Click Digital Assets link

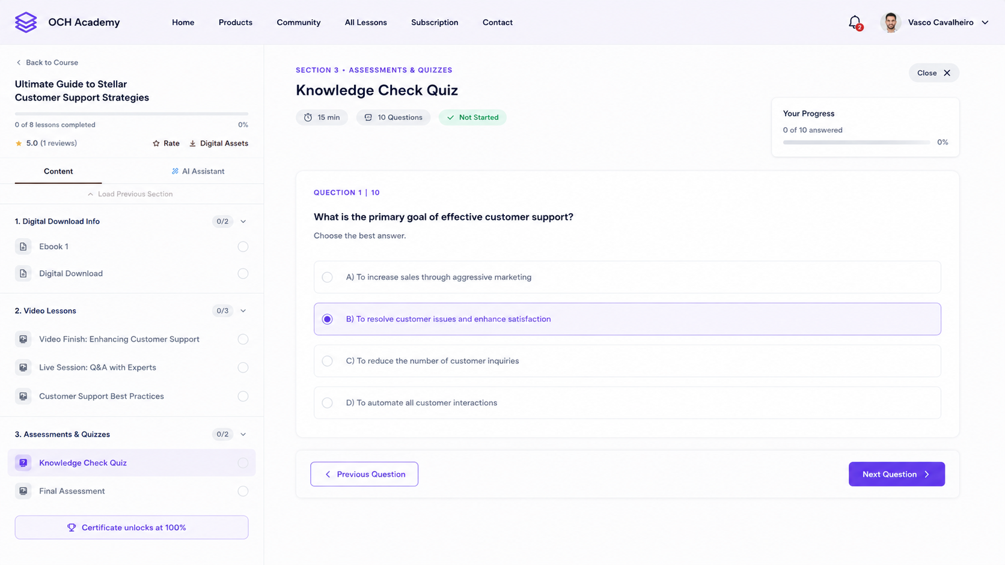pos(219,144)
